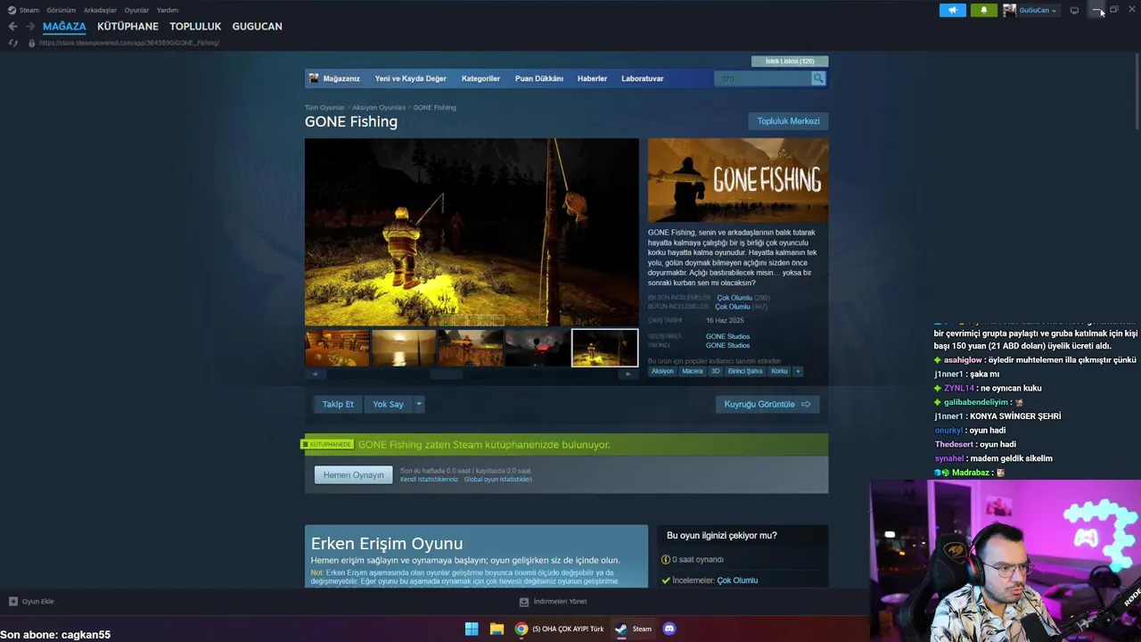Open the Görünüm menu
Viewport: 1141px width, 642px height.
click(62, 10)
